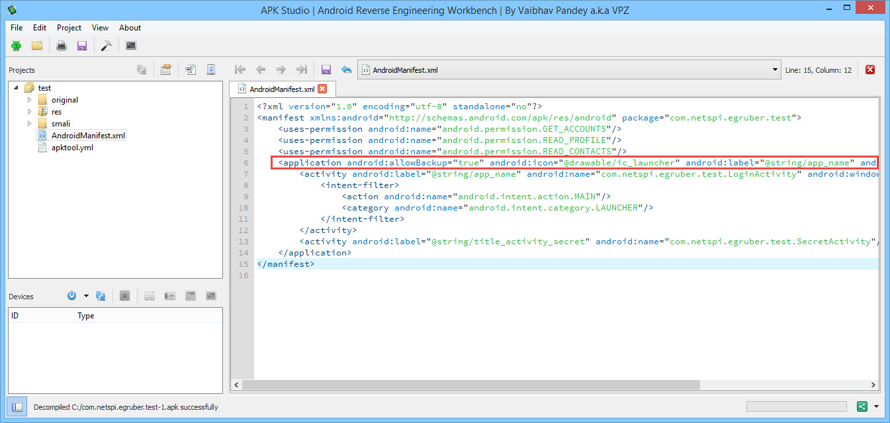
Task: Select the test project root
Action: point(44,87)
